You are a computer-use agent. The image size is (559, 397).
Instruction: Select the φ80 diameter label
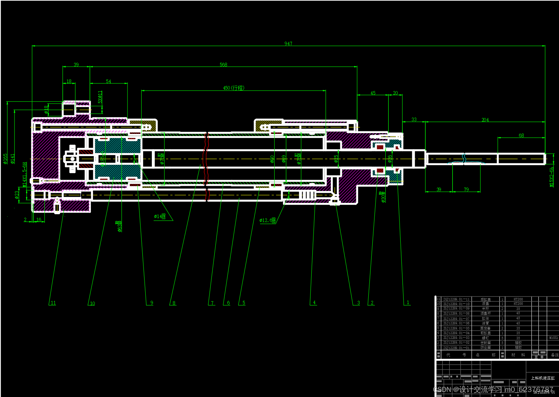[x=272, y=159]
